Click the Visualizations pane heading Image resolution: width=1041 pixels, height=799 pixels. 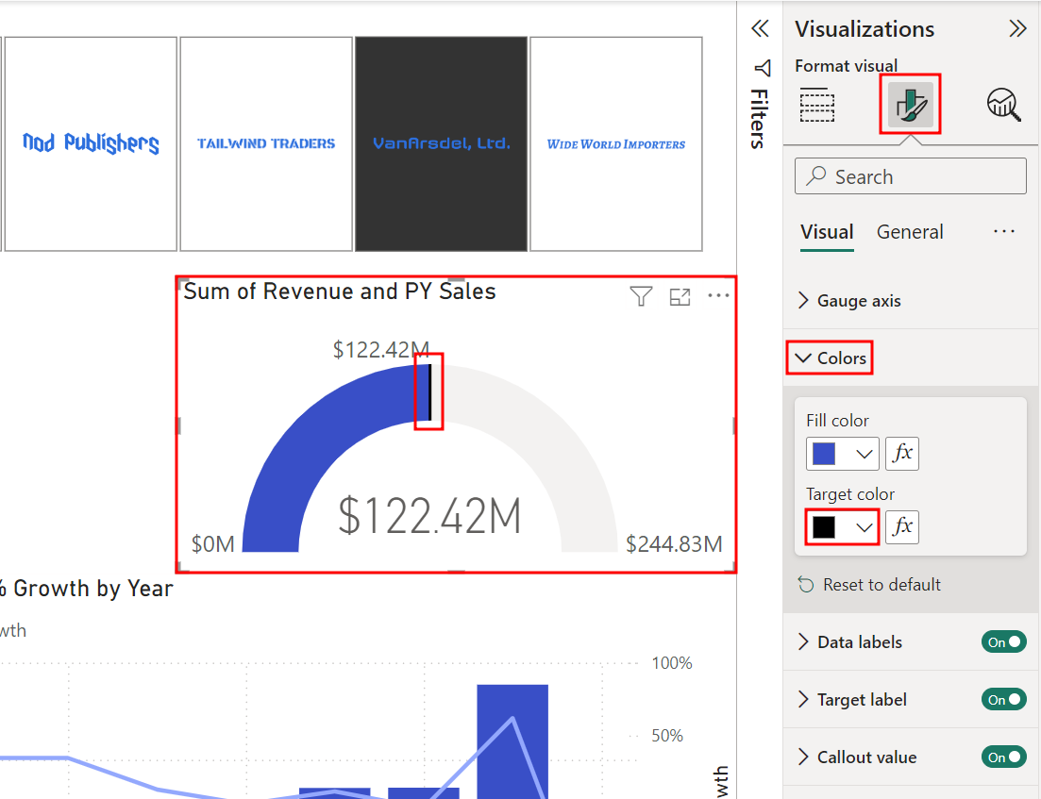pos(865,29)
